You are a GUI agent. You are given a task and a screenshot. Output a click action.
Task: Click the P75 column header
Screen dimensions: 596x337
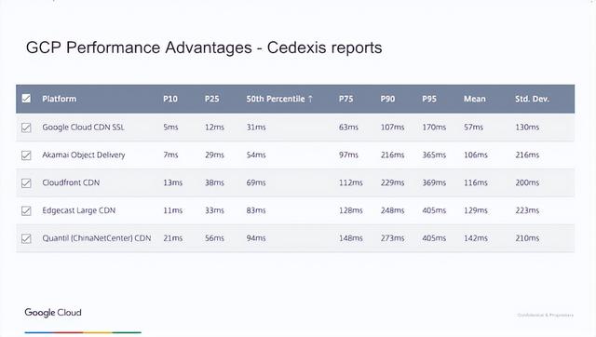pos(345,99)
